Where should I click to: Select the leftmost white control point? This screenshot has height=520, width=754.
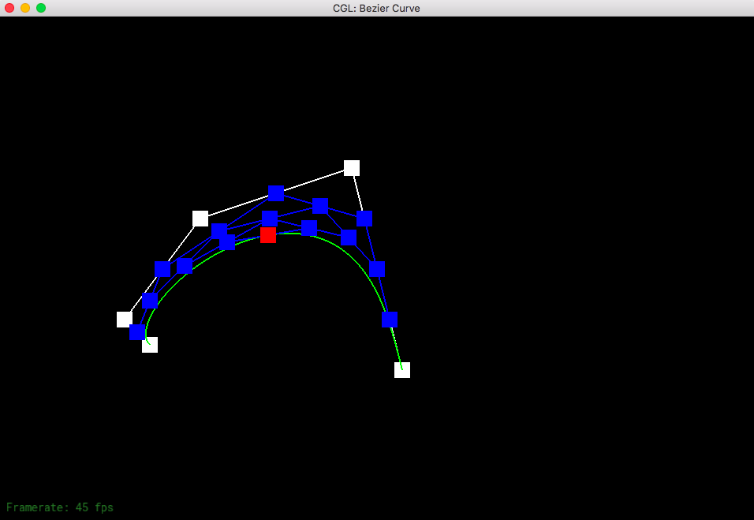tap(125, 320)
